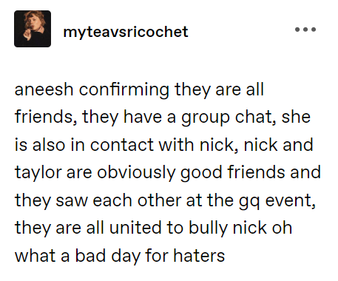Click the line 'taylor are obviously good friends'
Screen dimensions: 338x281
(x=168, y=172)
